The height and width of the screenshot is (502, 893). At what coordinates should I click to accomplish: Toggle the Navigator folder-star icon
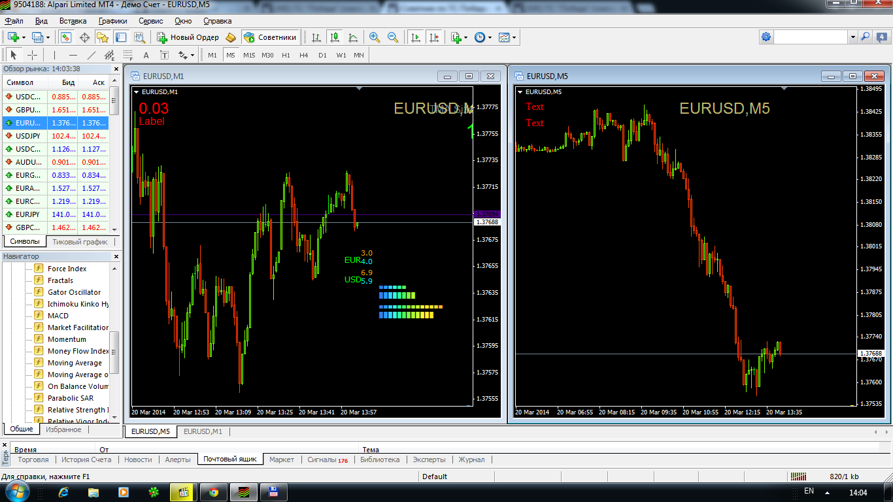103,37
